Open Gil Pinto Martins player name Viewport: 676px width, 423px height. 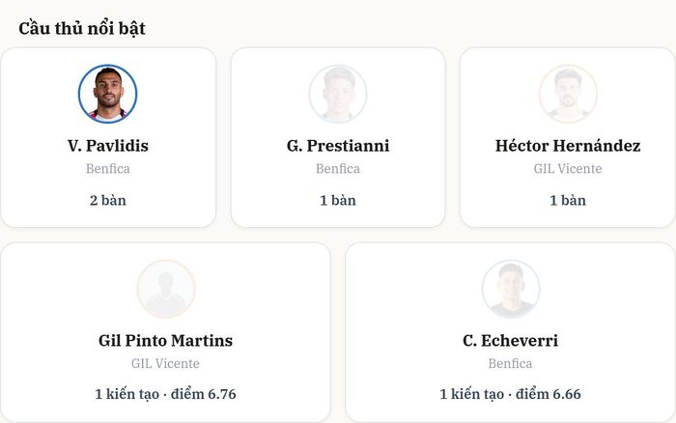(x=165, y=341)
